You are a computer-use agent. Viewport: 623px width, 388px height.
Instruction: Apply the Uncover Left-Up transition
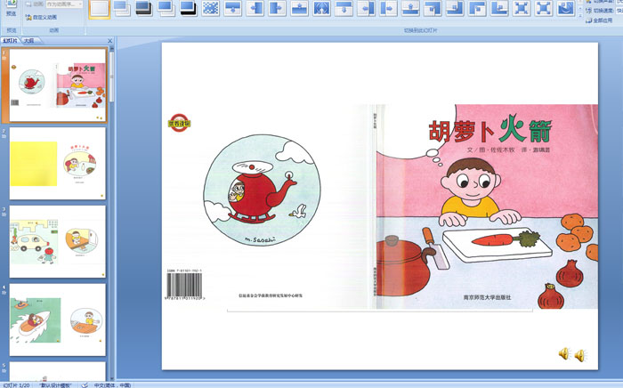[456, 8]
